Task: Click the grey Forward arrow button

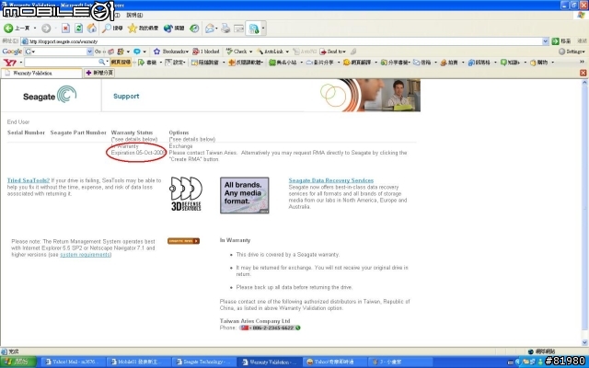Action: pyautogui.click(x=46, y=29)
